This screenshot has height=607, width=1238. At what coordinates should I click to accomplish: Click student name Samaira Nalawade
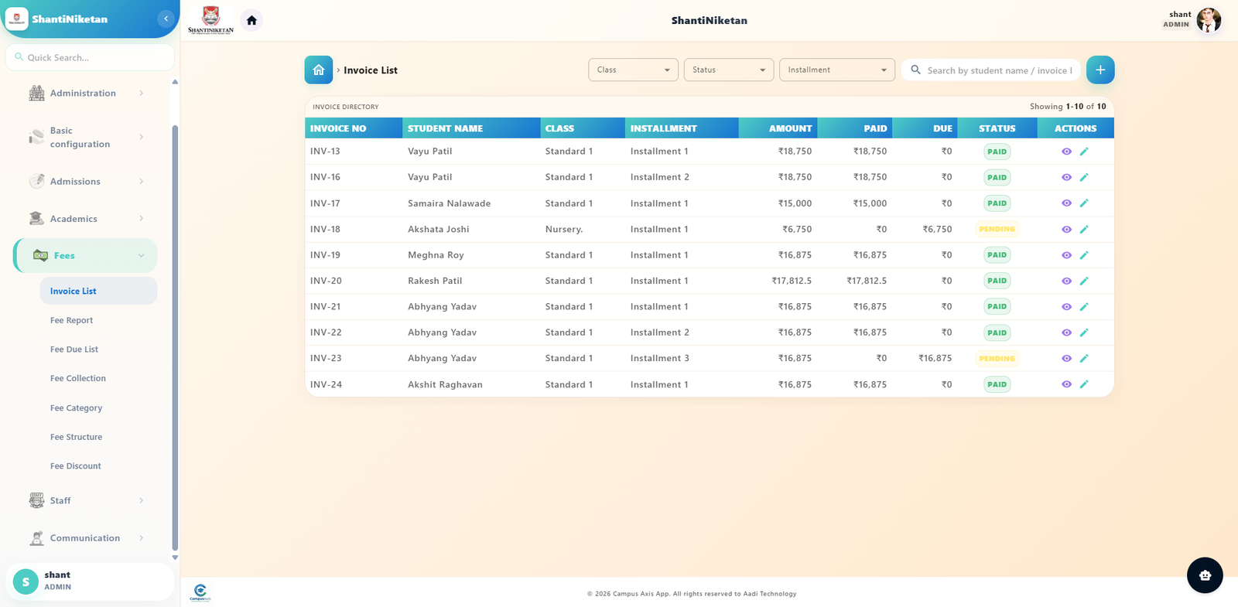coord(449,203)
